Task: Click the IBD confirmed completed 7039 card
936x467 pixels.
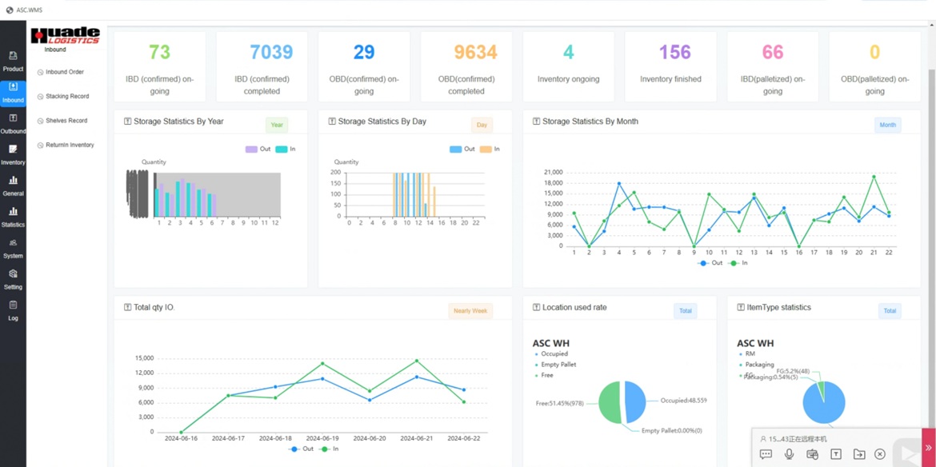Action: [262, 66]
